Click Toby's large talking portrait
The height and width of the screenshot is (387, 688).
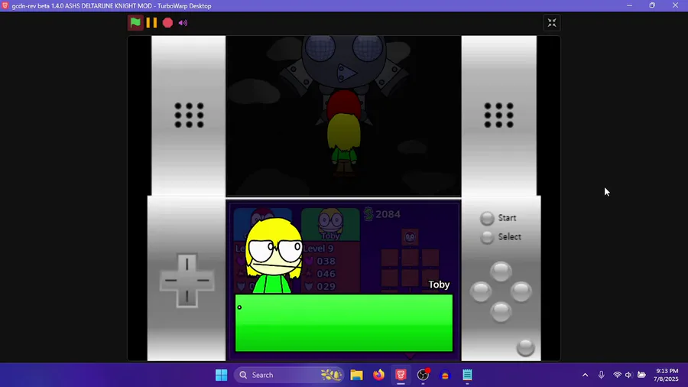pos(274,255)
